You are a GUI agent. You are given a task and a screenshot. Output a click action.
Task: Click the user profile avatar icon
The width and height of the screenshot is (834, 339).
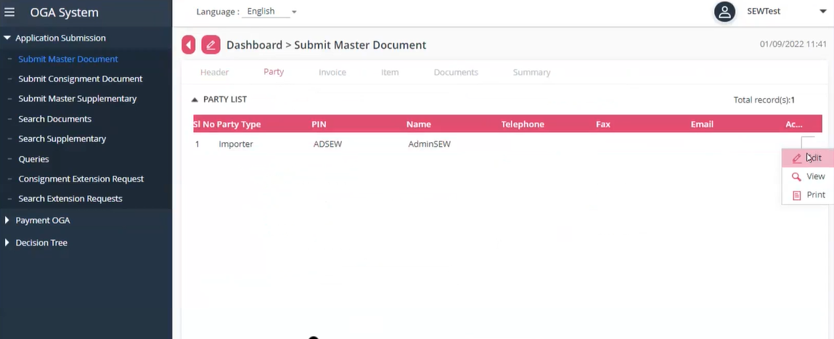724,12
